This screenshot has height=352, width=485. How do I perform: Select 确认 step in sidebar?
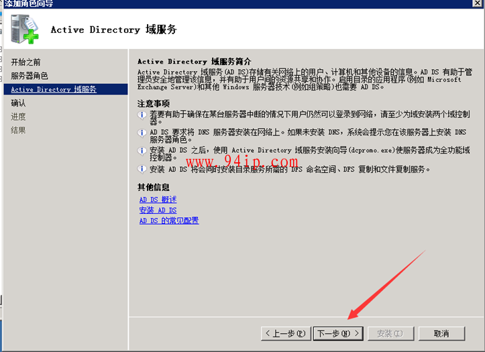point(18,103)
